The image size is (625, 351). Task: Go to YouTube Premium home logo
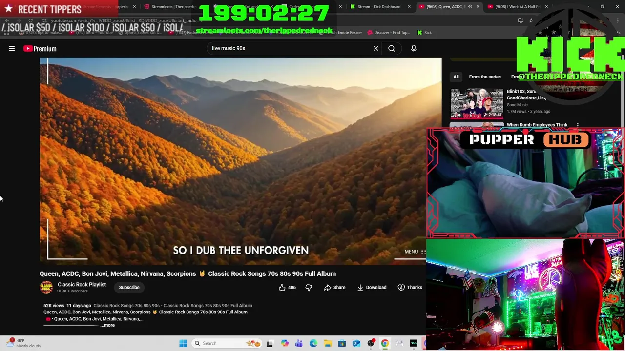click(x=40, y=48)
